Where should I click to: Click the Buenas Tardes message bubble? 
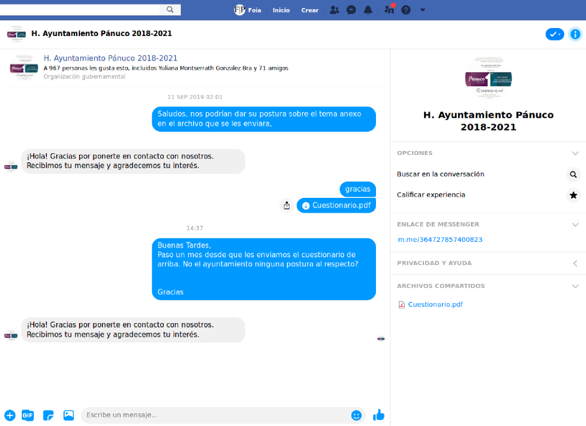pyautogui.click(x=264, y=269)
